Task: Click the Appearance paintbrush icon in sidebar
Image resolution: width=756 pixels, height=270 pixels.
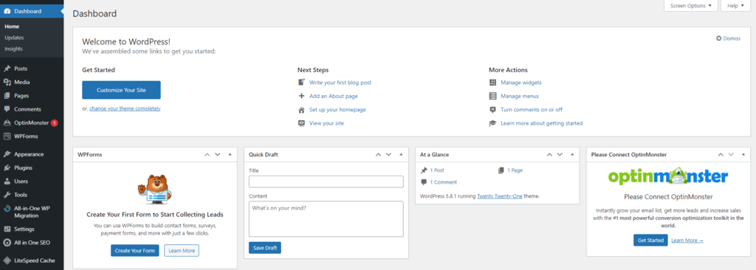Action: 7,154
